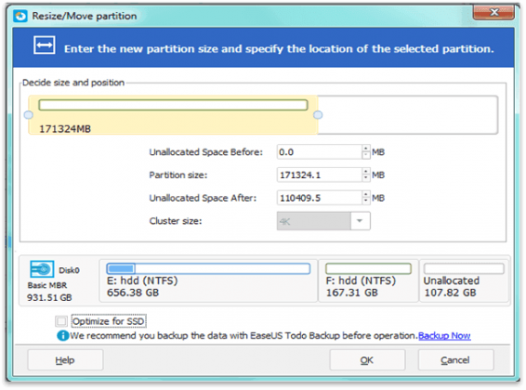Click the right partition resize handle
The height and width of the screenshot is (390, 526).
(x=318, y=115)
